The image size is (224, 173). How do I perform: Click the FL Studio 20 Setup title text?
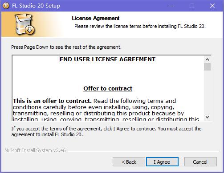click(36, 6)
